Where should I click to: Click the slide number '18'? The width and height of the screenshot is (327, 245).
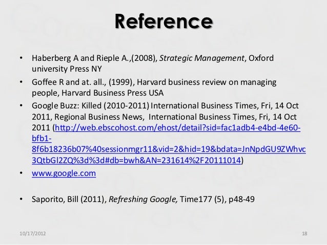tap(304, 234)
